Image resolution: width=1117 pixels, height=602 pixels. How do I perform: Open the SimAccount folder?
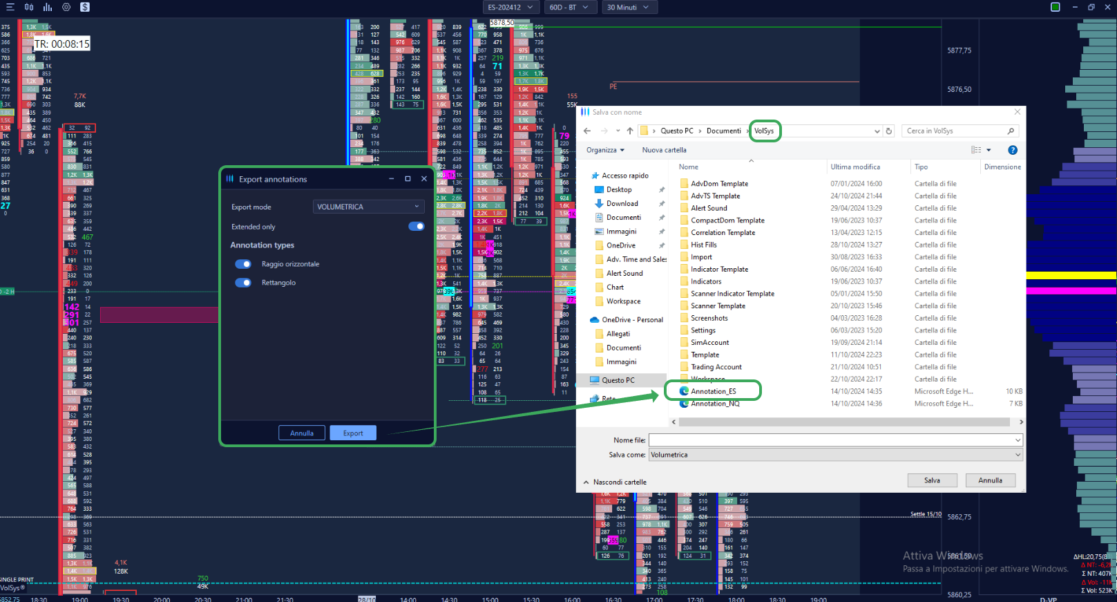coord(709,343)
